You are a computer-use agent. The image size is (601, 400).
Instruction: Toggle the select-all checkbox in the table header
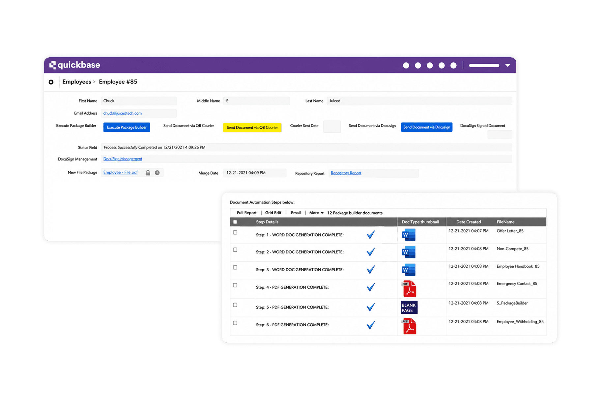(235, 222)
